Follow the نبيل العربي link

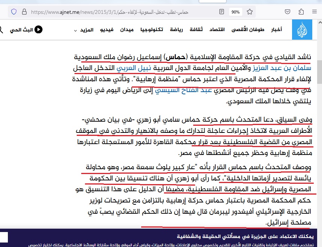134,68
